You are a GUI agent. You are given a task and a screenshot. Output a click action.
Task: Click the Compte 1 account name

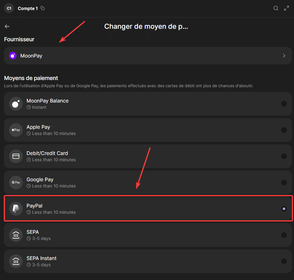click(x=28, y=8)
